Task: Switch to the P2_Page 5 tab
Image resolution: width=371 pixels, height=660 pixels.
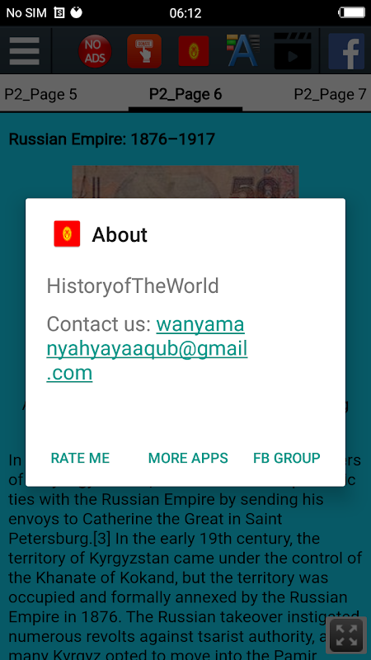Action: [x=40, y=94]
